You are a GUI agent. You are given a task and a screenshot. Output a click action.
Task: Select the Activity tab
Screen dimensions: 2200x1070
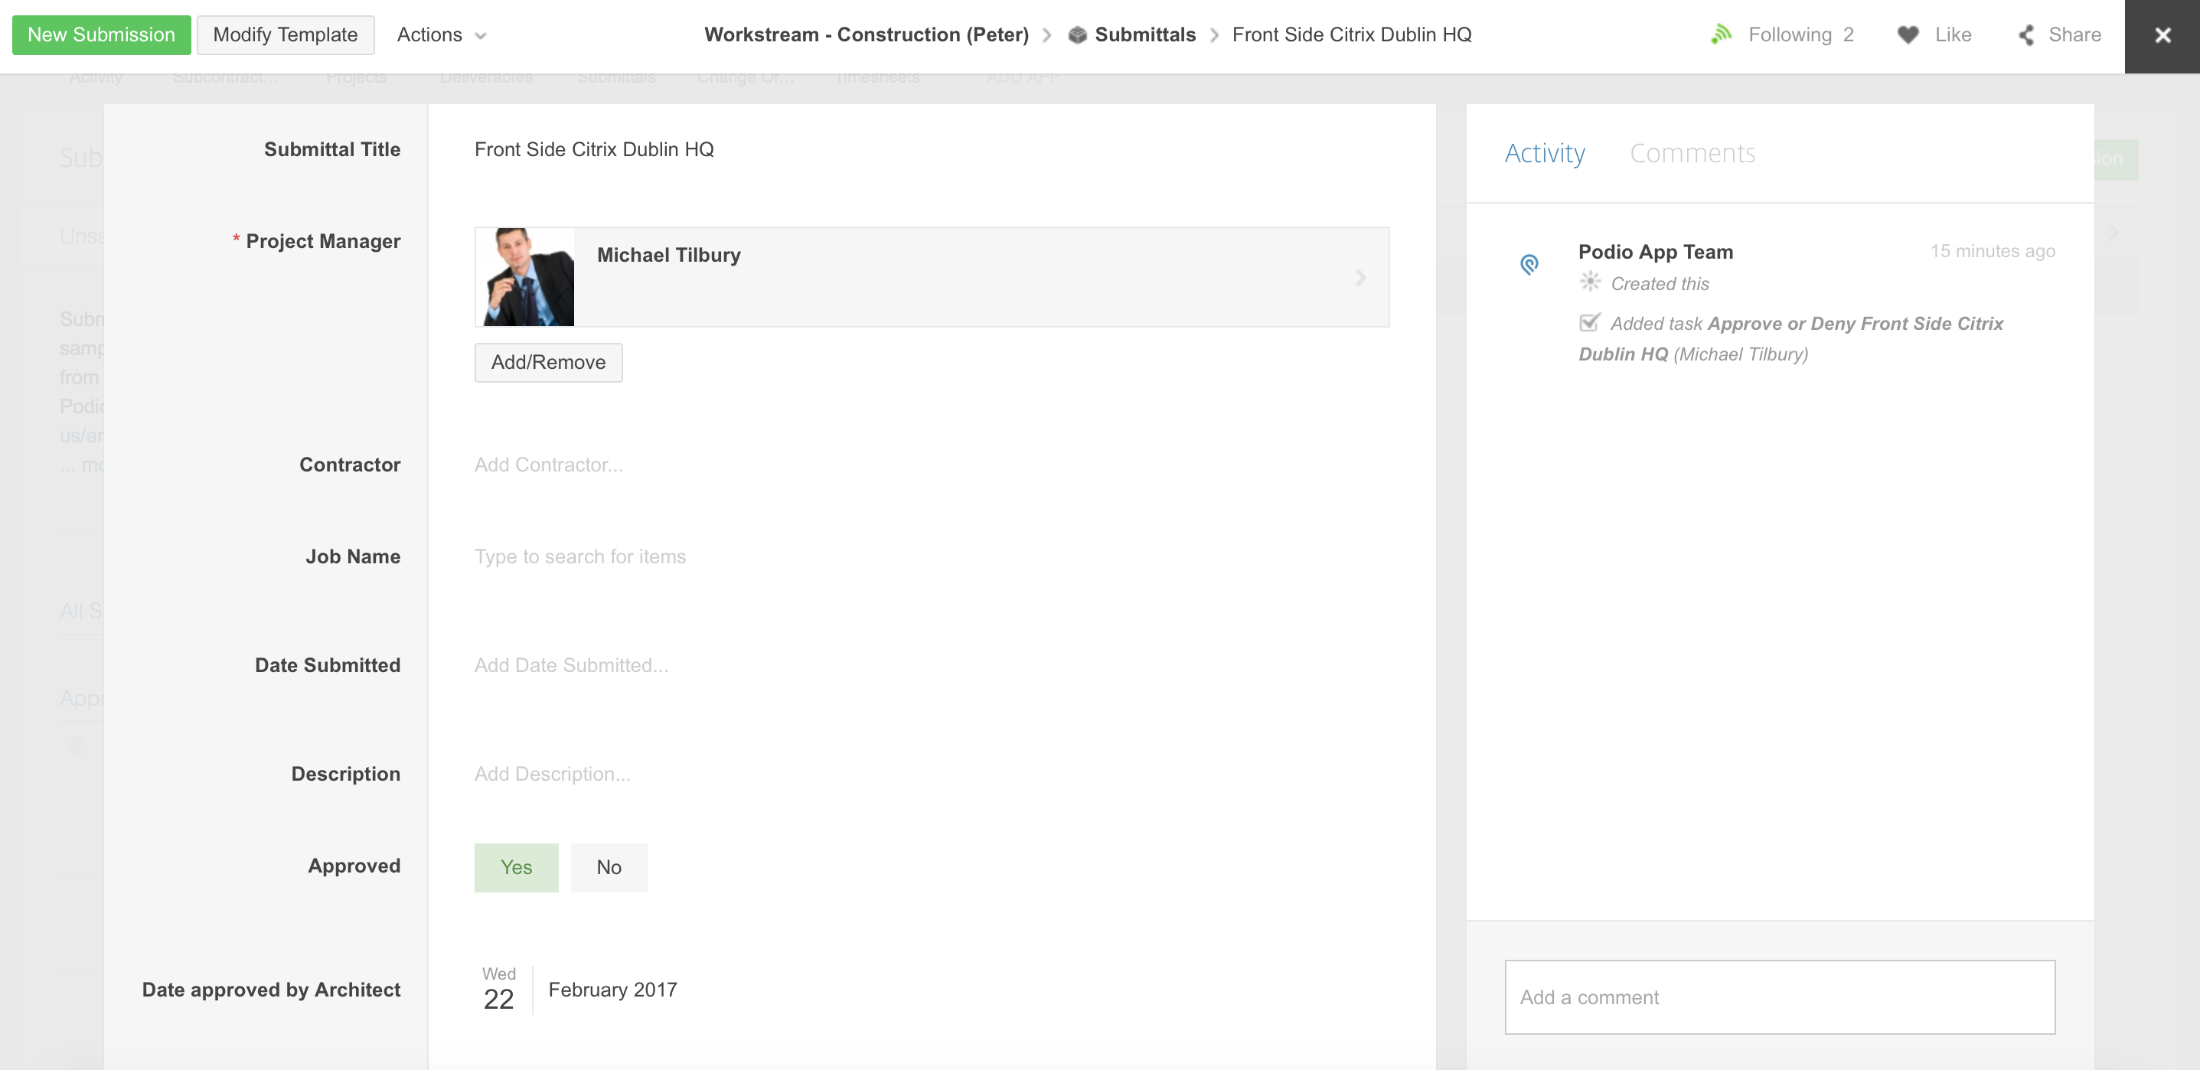coord(1544,154)
